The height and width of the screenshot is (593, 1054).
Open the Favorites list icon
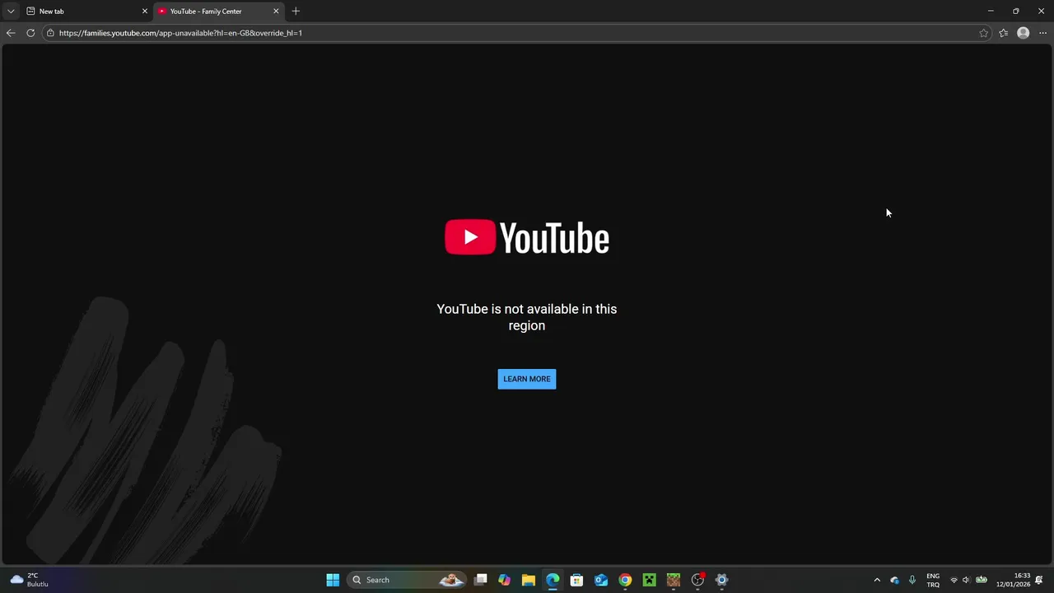(1003, 33)
